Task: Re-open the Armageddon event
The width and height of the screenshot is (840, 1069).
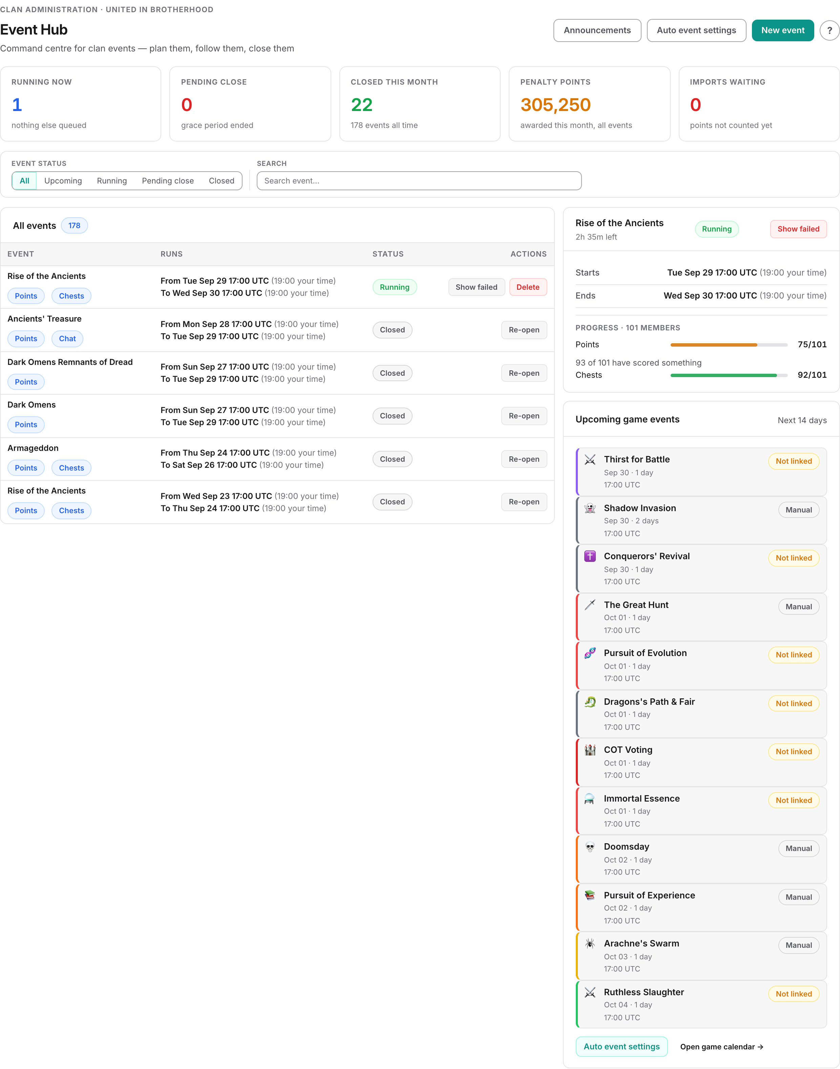Action: point(524,459)
